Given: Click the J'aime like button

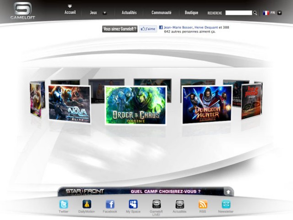Looking at the screenshot, I should [148, 29].
